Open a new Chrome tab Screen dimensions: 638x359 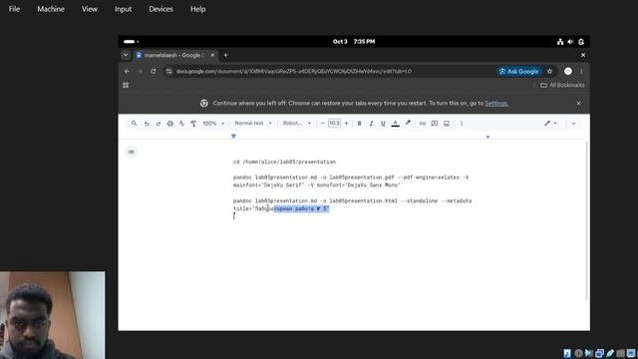coord(225,55)
